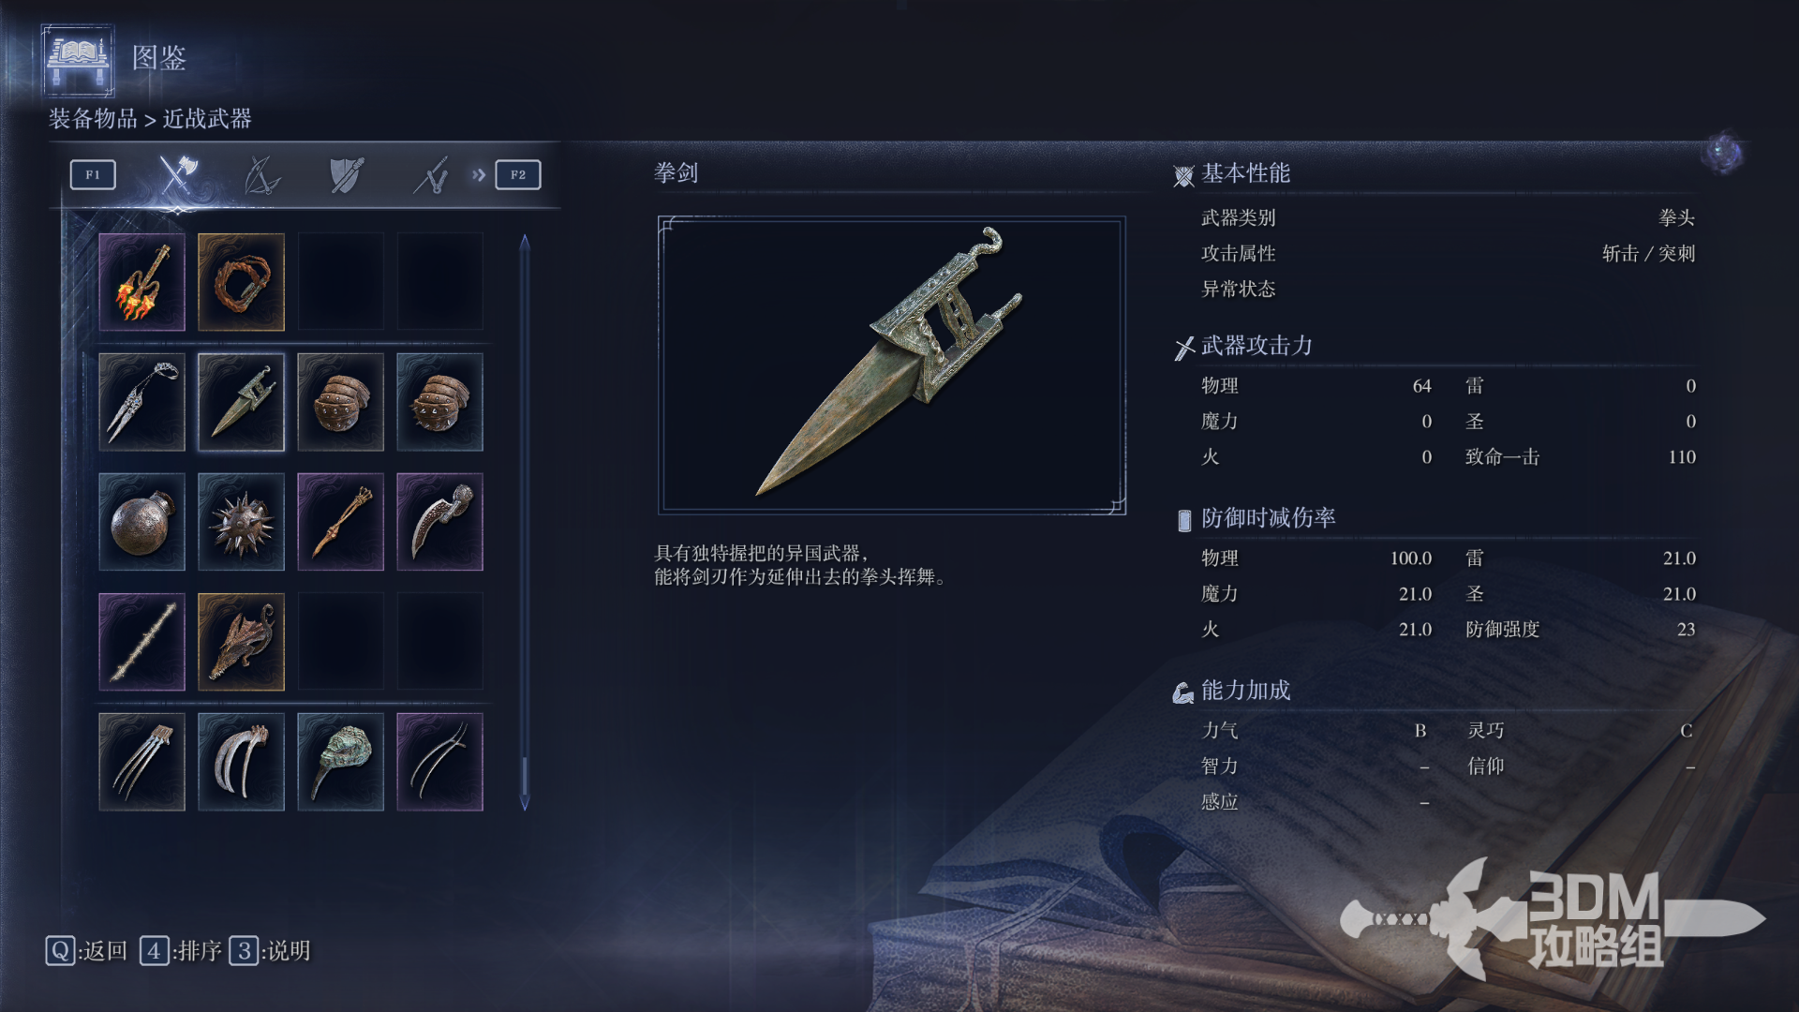
Task: Open the description option labeled 3
Action: pos(244,951)
